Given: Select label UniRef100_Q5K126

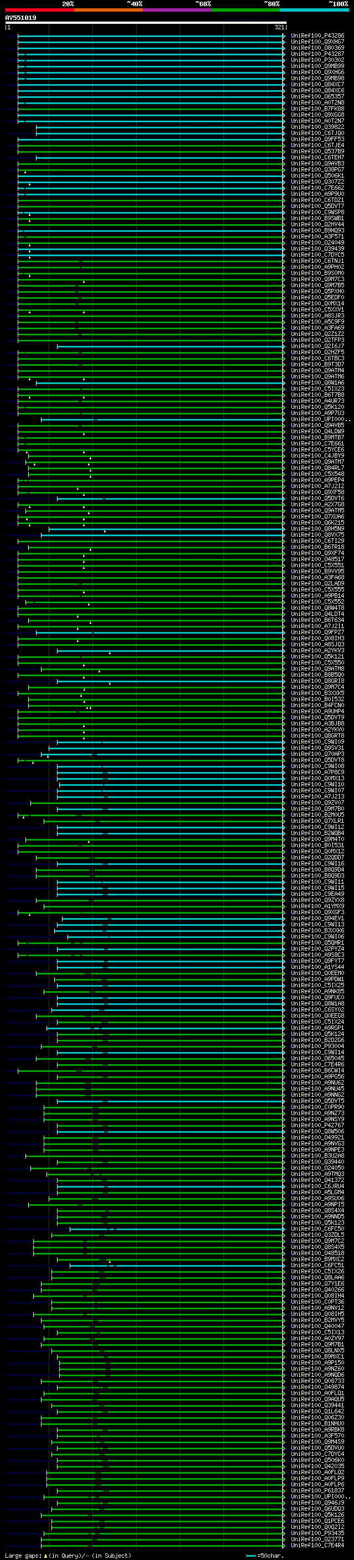Looking at the screenshot, I should tap(317, 1515).
